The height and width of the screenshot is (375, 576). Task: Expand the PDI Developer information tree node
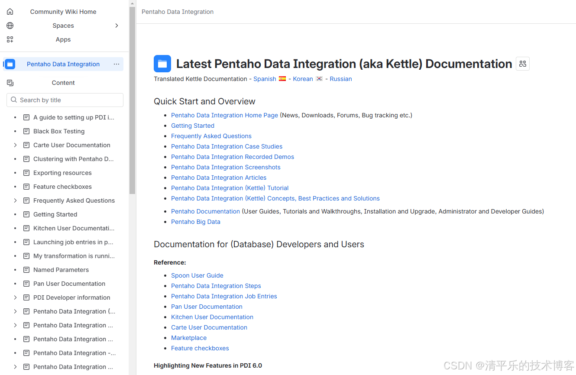(x=15, y=297)
